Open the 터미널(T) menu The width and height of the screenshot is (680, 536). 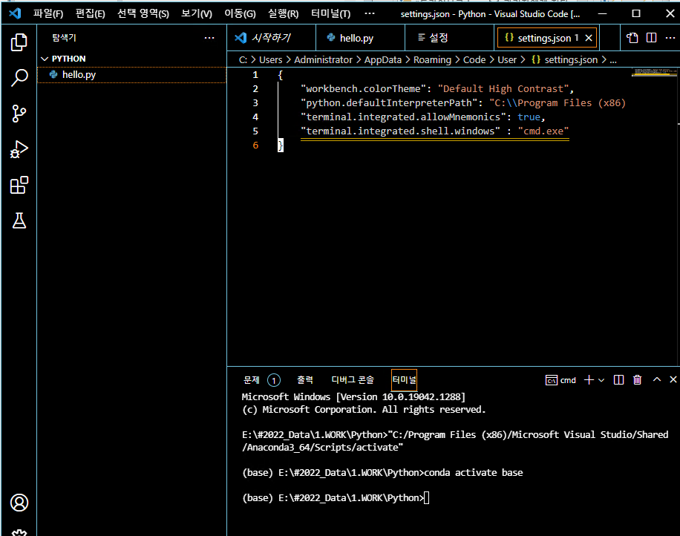tap(330, 14)
